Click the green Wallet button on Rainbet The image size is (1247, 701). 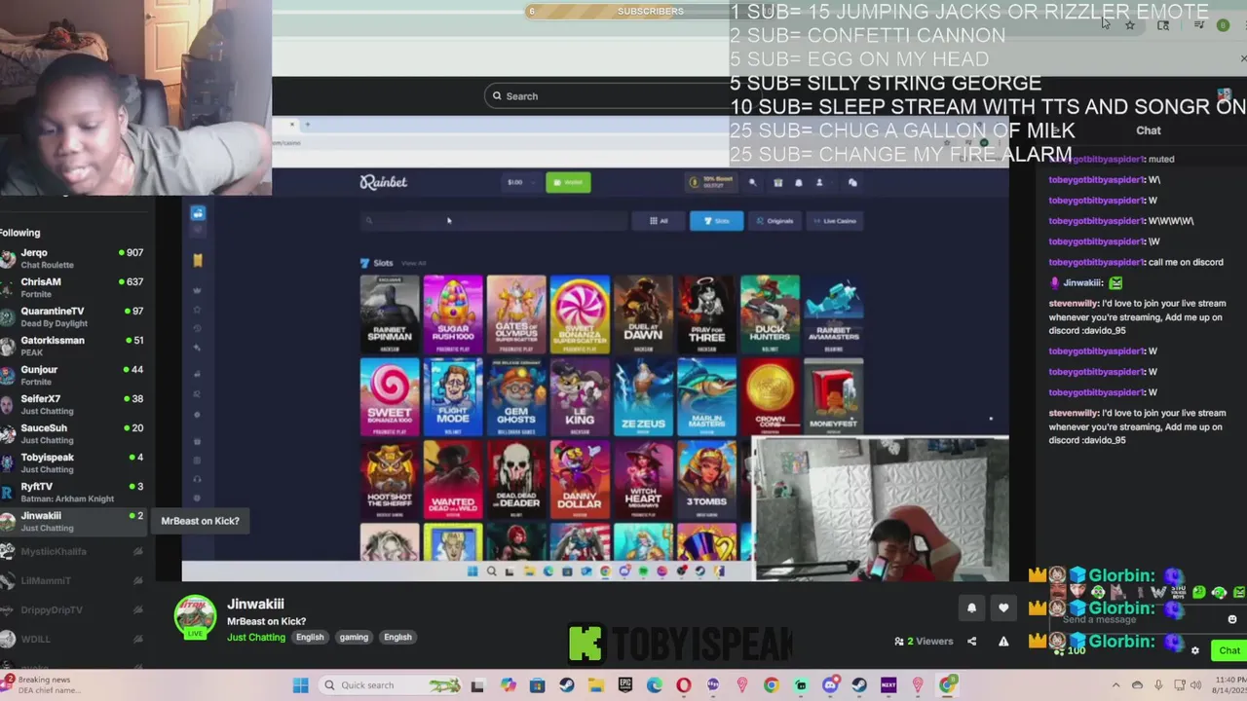(568, 182)
